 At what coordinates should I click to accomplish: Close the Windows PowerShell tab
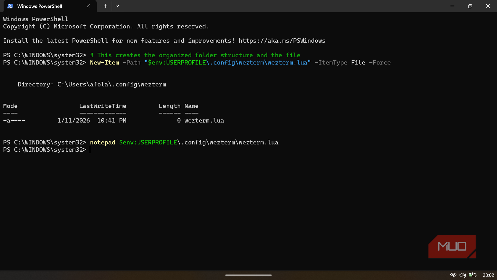coord(88,6)
